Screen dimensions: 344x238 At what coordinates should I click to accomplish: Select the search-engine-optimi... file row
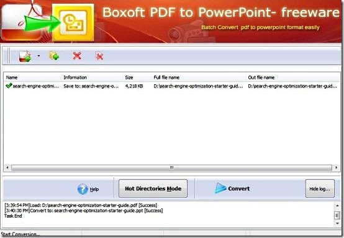click(171, 86)
